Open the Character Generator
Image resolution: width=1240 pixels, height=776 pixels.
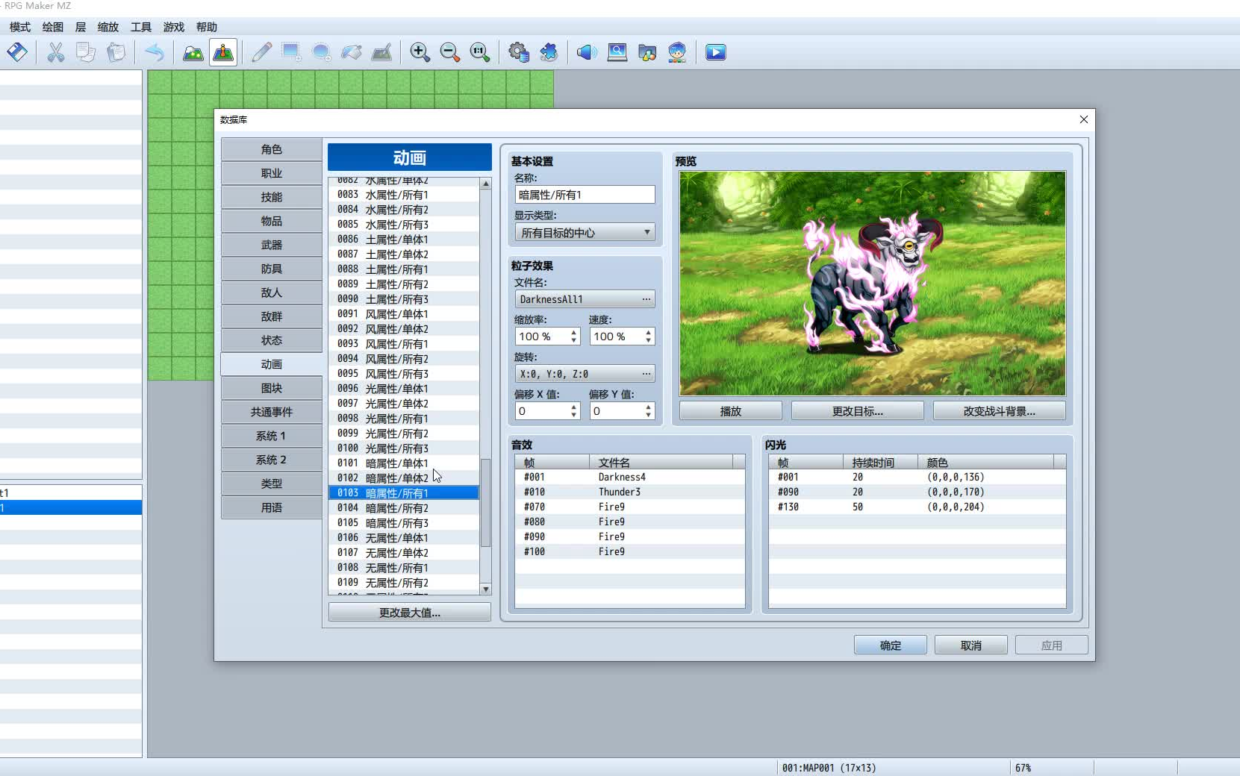[676, 52]
